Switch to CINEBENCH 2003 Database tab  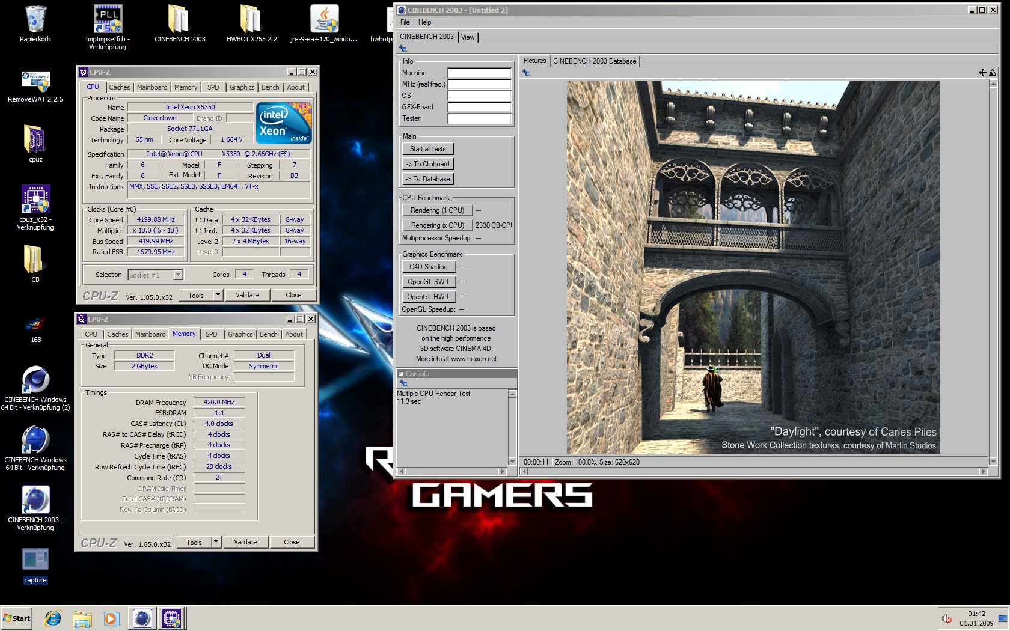tap(595, 61)
